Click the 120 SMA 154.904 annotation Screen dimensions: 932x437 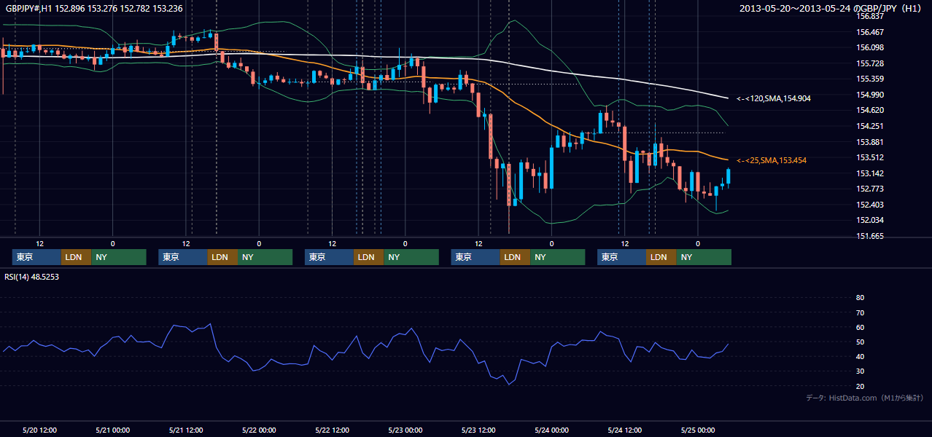coord(774,98)
